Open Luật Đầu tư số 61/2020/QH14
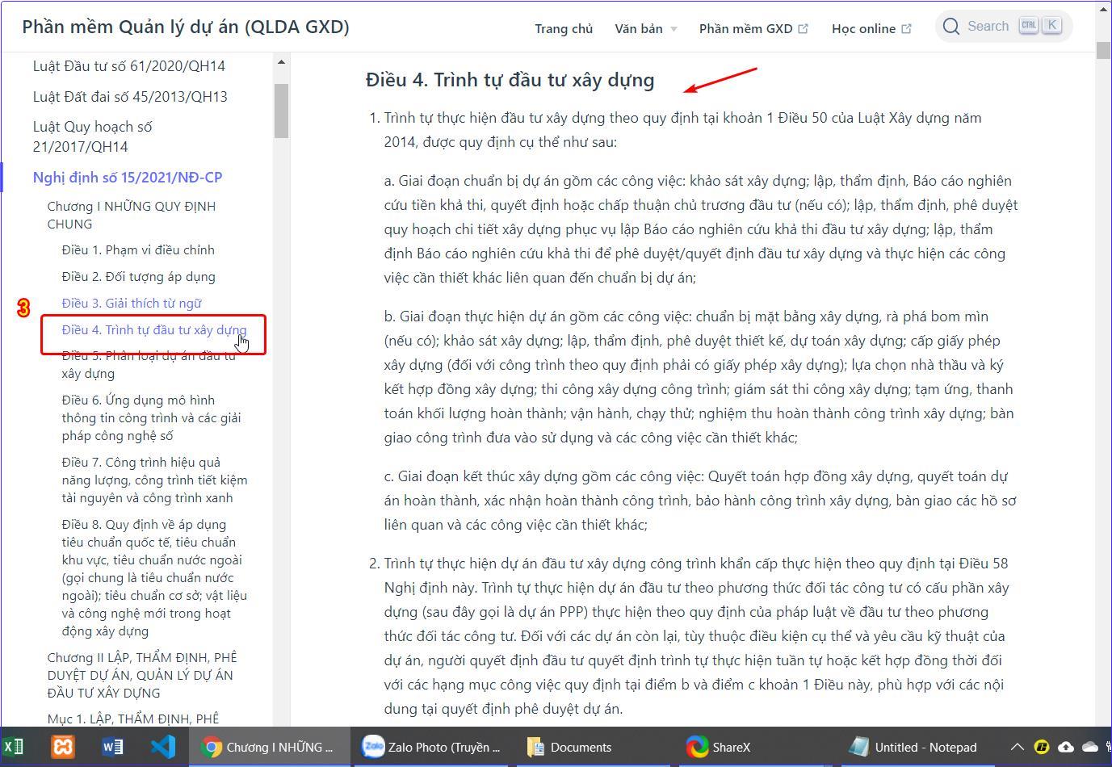This screenshot has width=1112, height=767. 129,66
